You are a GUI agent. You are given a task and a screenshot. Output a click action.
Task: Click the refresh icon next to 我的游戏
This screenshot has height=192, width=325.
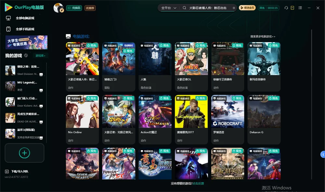(26, 55)
